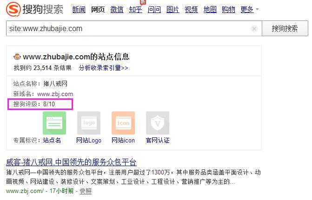
Task: Clear the search box with X icon
Action: coord(254,29)
